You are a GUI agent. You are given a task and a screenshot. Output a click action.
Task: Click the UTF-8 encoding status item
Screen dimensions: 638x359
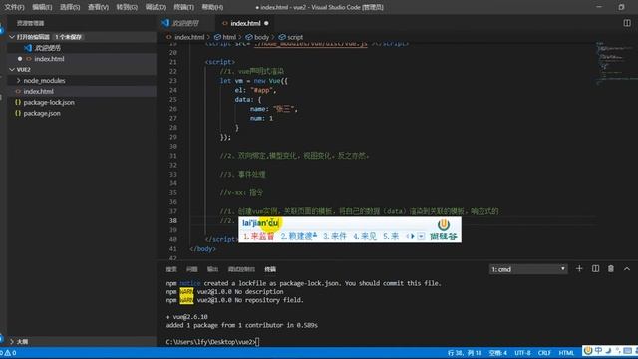(522, 353)
